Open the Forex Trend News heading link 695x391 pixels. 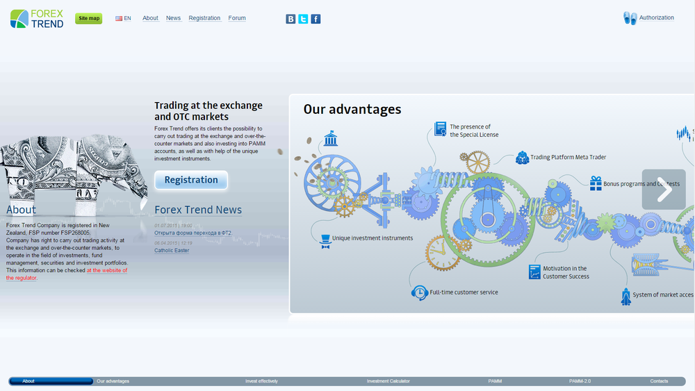tap(198, 210)
